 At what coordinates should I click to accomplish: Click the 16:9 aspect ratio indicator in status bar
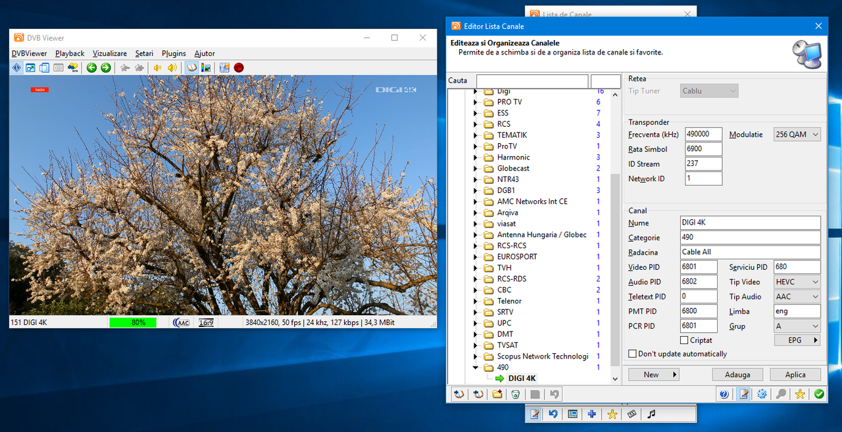pyautogui.click(x=206, y=322)
